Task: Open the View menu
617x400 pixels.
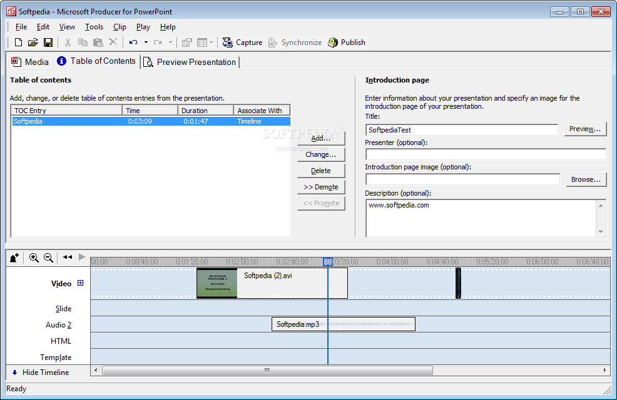Action: 68,27
